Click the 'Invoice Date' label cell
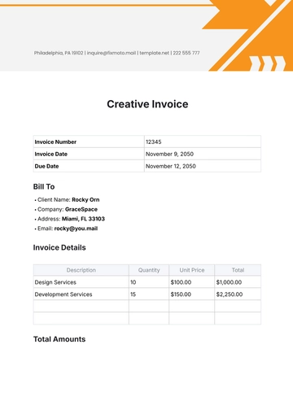Viewport: 293px width, 414px height. [89, 154]
